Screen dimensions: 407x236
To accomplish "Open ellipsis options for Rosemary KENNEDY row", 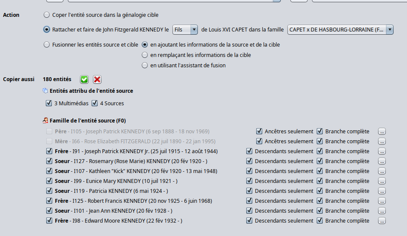I will pyautogui.click(x=382, y=161).
